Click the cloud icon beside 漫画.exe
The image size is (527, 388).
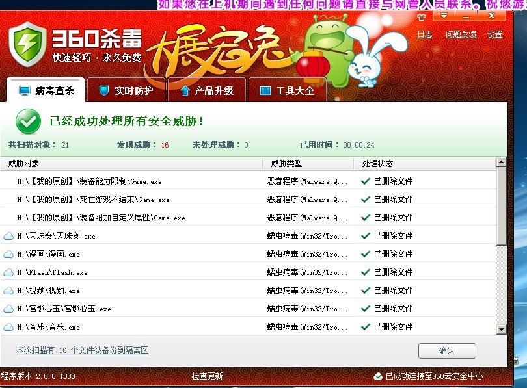8,254
